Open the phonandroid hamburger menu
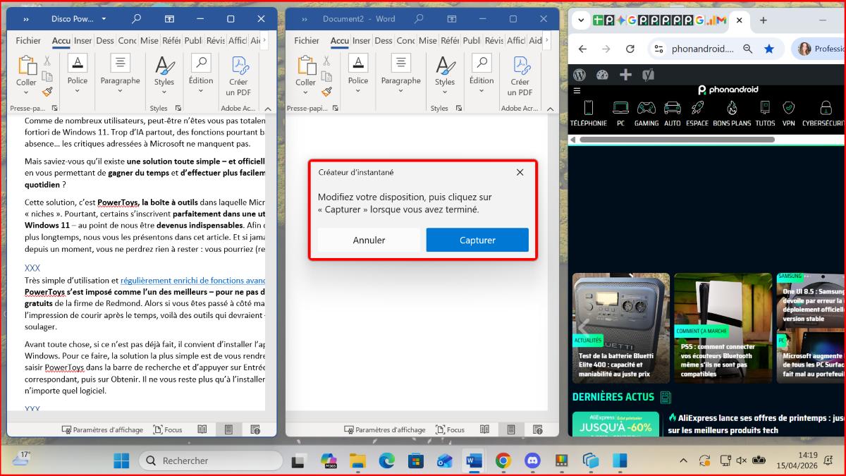This screenshot has width=846, height=476. coord(577,90)
